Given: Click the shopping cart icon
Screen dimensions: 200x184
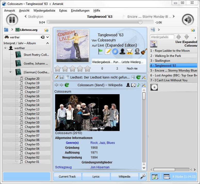Looking at the screenshot, I should pyautogui.click(x=130, y=51).
